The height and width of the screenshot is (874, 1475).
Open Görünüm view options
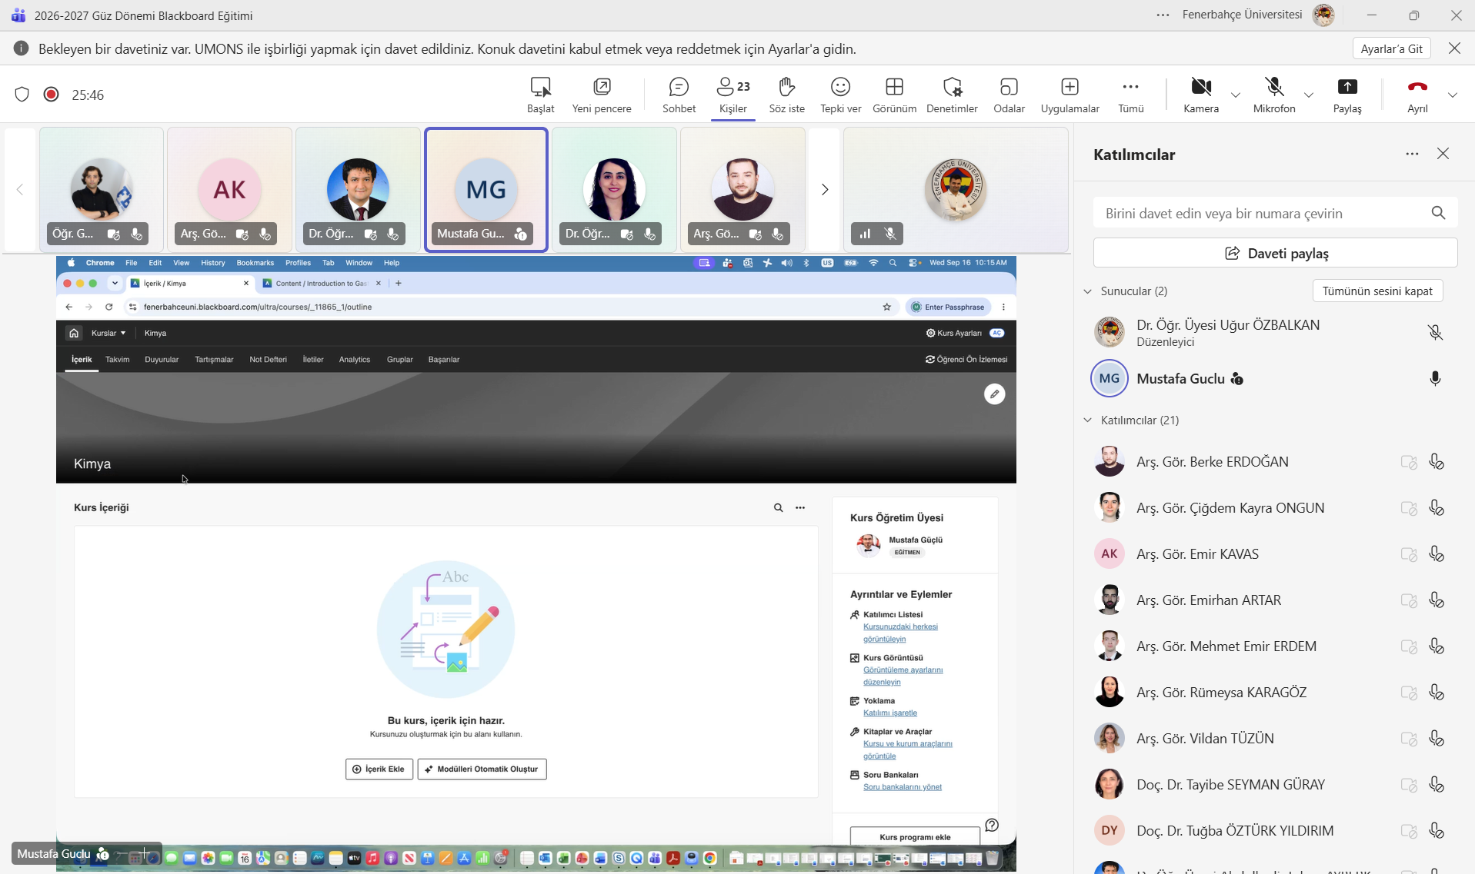click(x=894, y=95)
